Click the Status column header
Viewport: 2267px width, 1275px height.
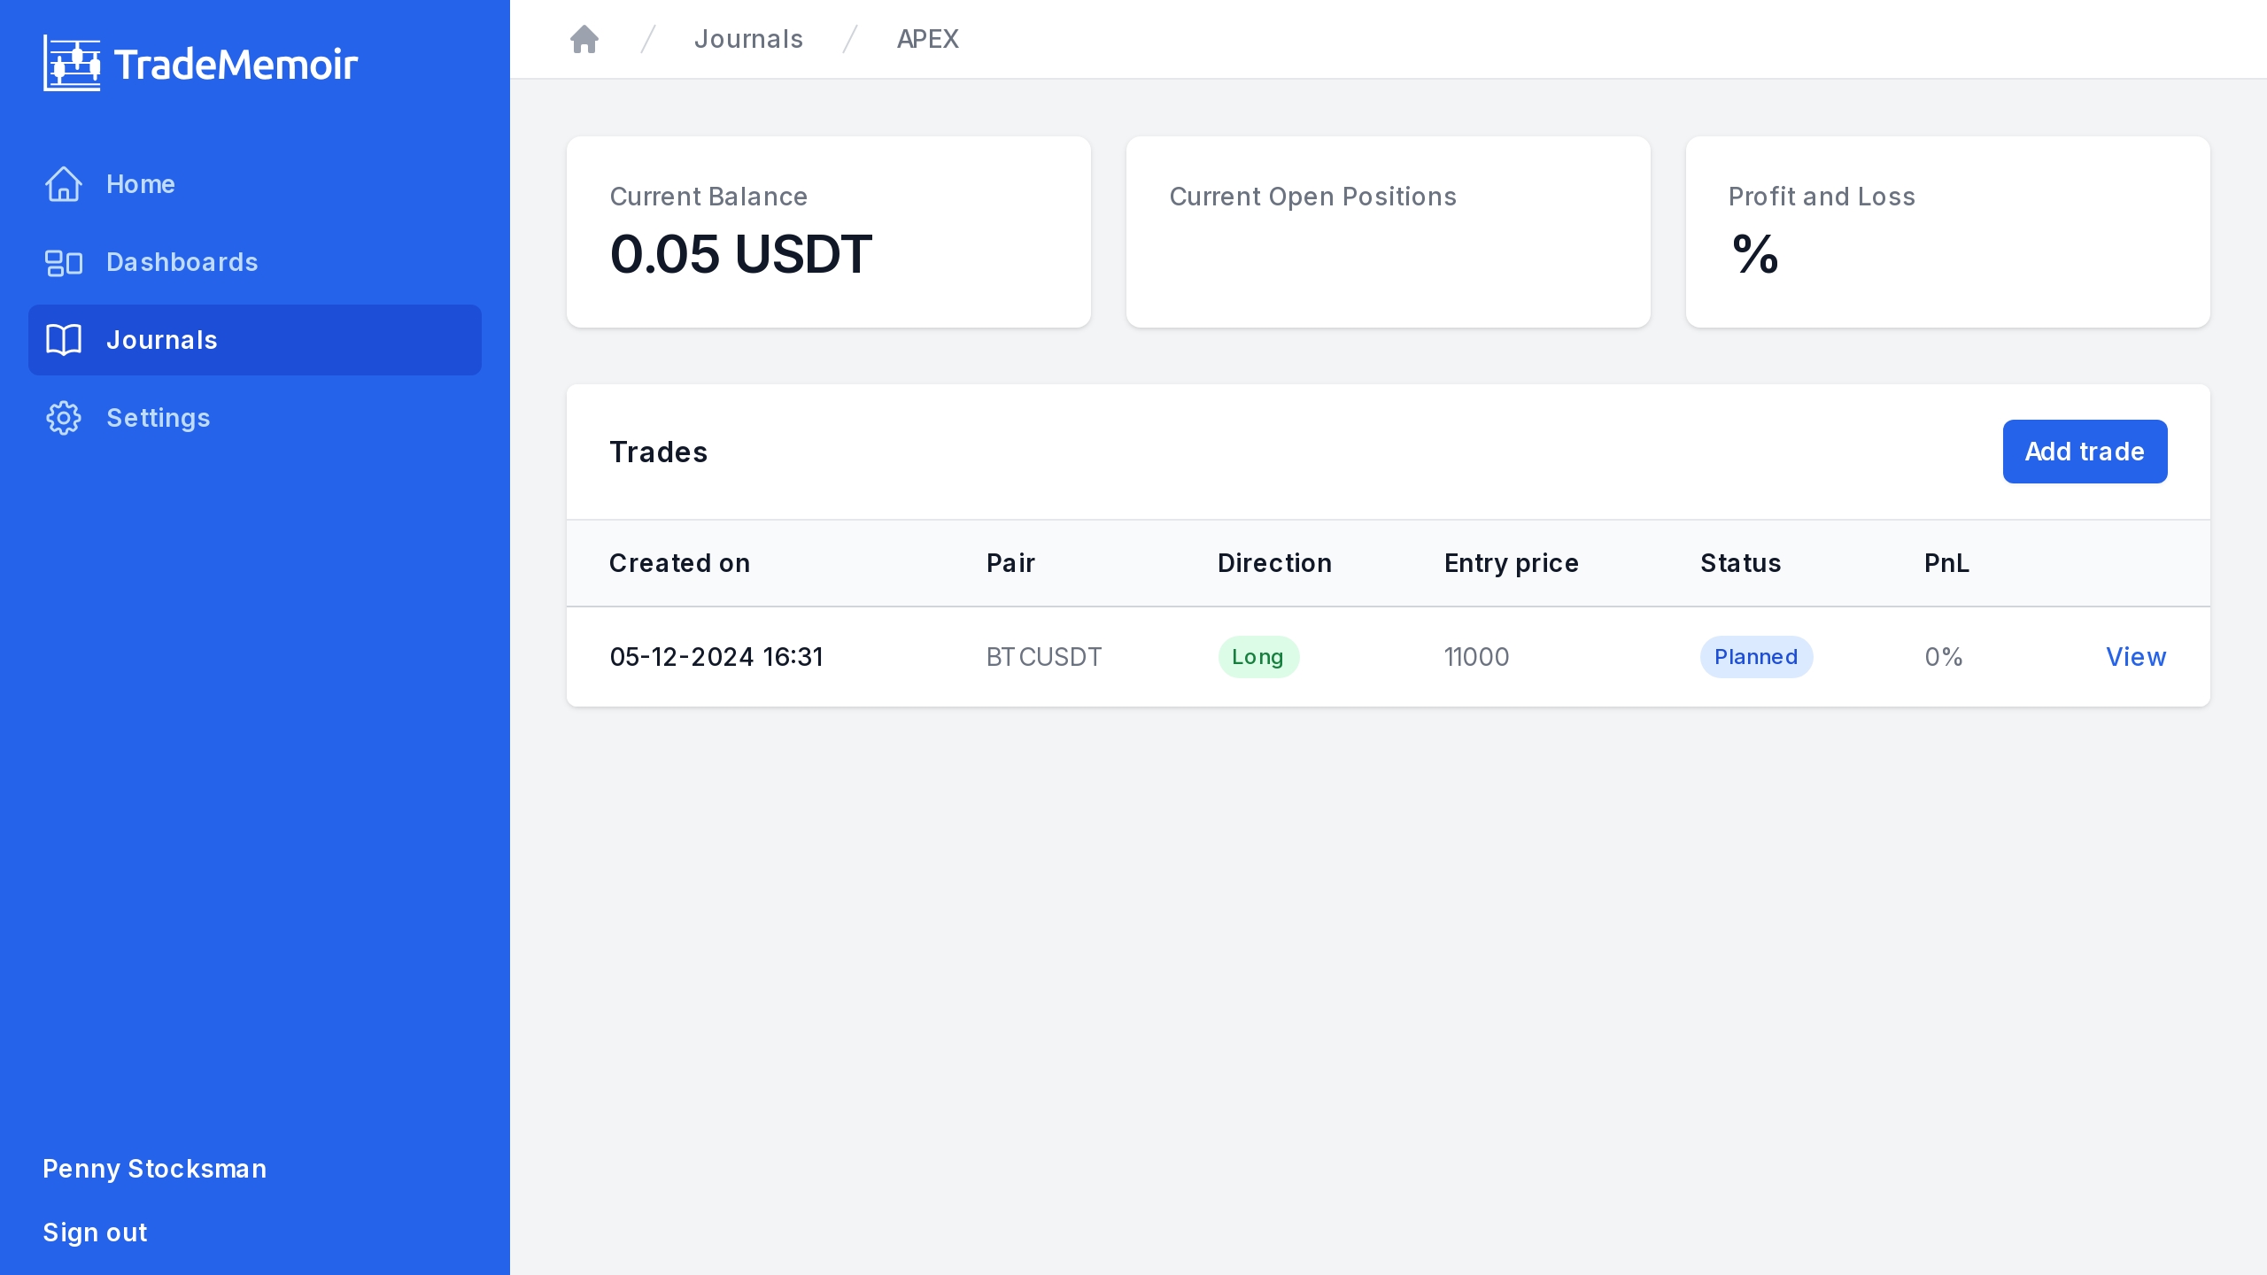tap(1740, 563)
